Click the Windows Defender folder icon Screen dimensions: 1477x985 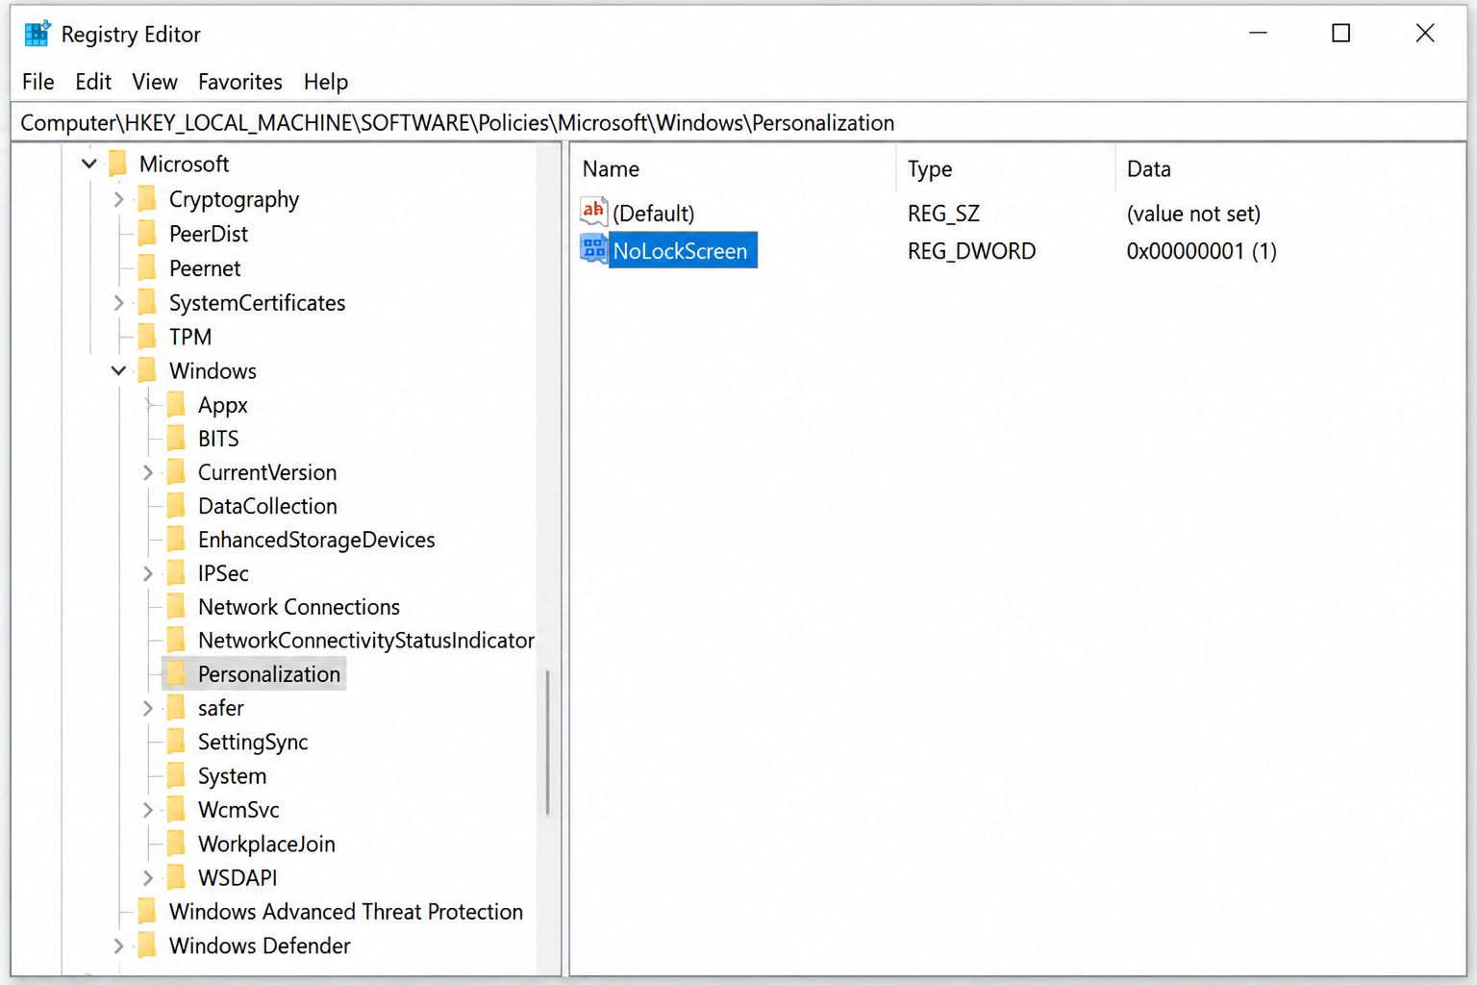[147, 946]
